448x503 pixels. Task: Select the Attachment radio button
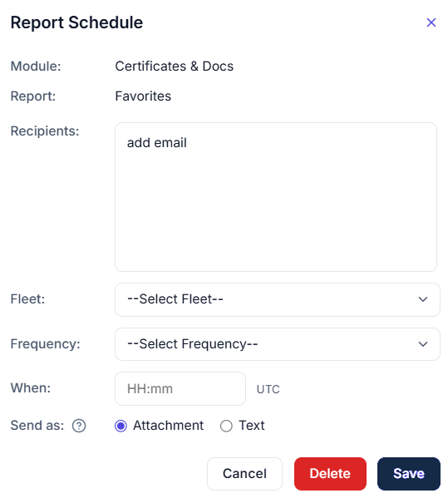point(121,426)
